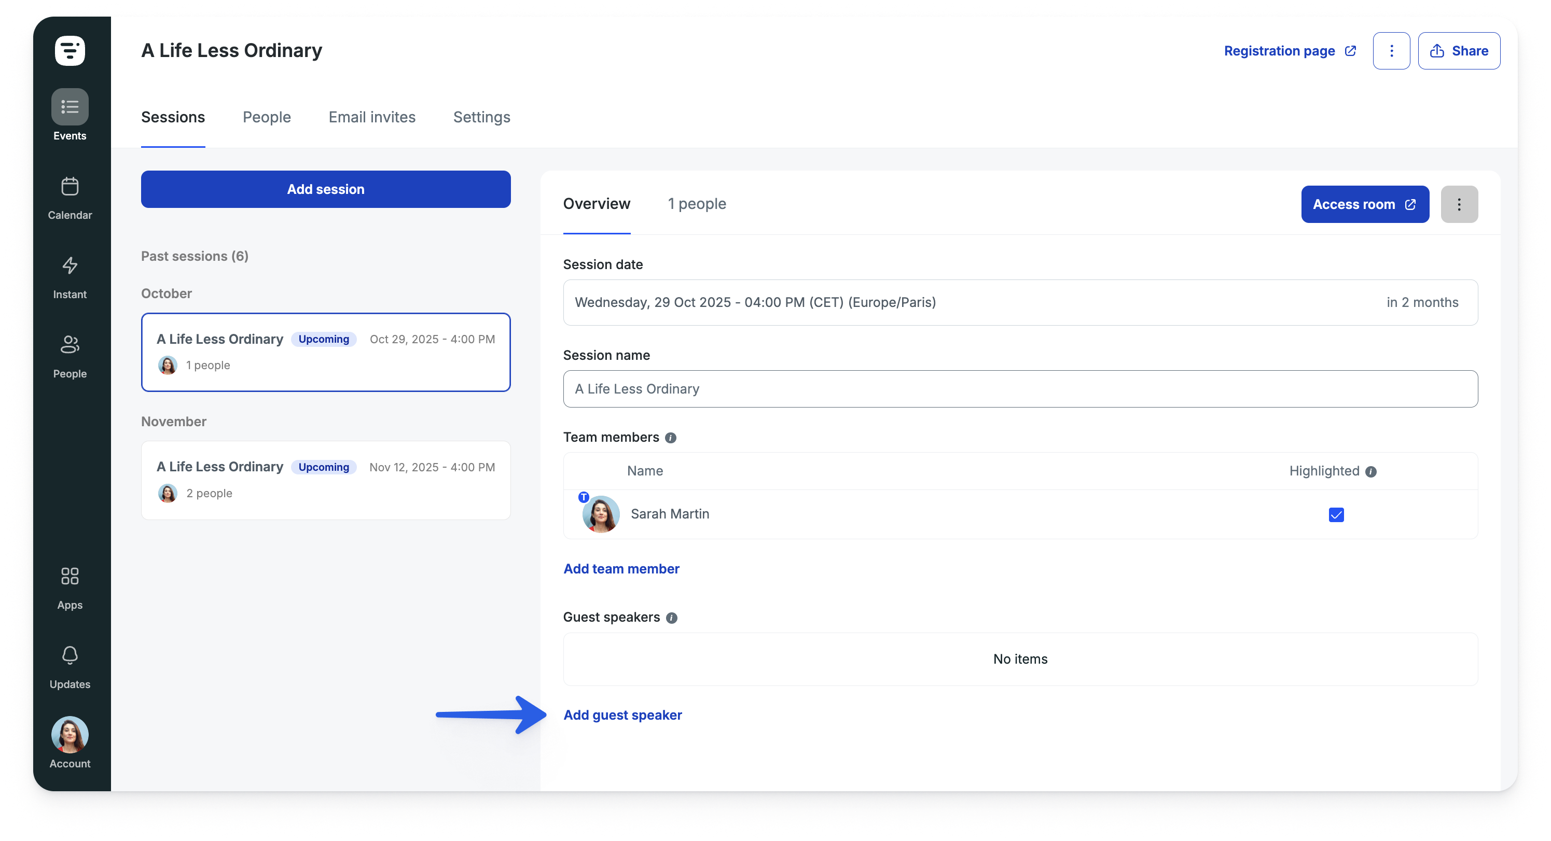Click the Access room button
Viewport: 1551px width, 841px height.
(x=1364, y=205)
